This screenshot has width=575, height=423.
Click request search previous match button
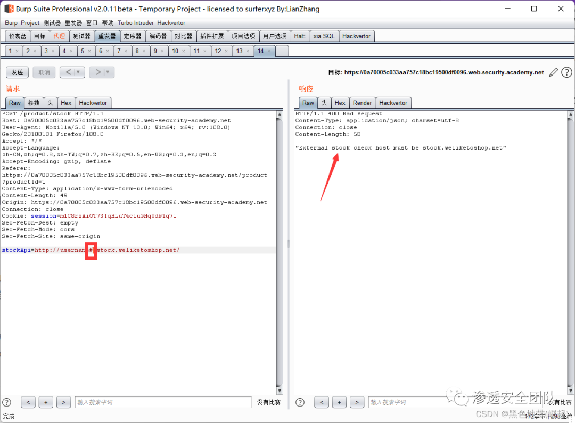coord(28,402)
